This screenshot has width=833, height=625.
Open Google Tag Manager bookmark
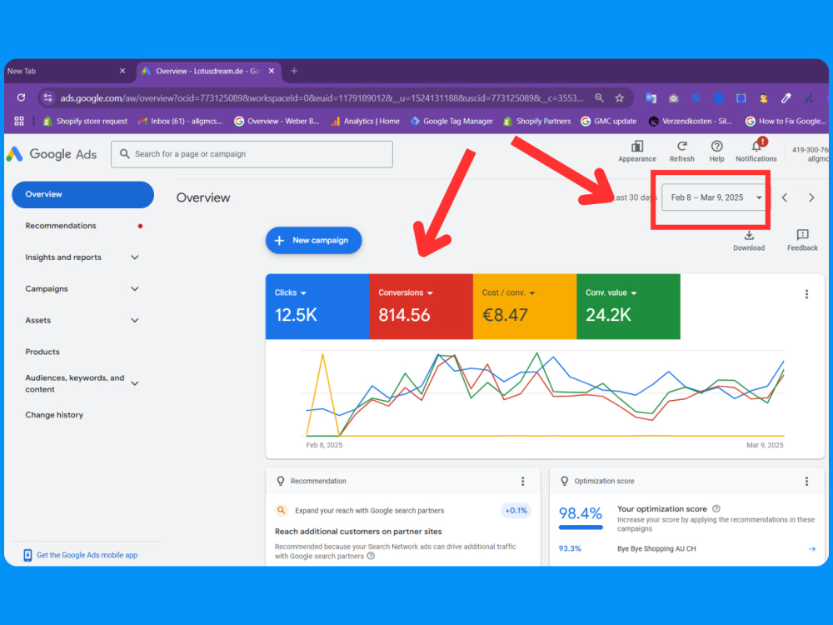451,121
